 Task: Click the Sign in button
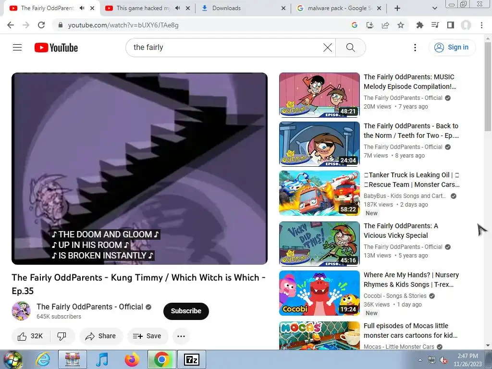(x=452, y=48)
